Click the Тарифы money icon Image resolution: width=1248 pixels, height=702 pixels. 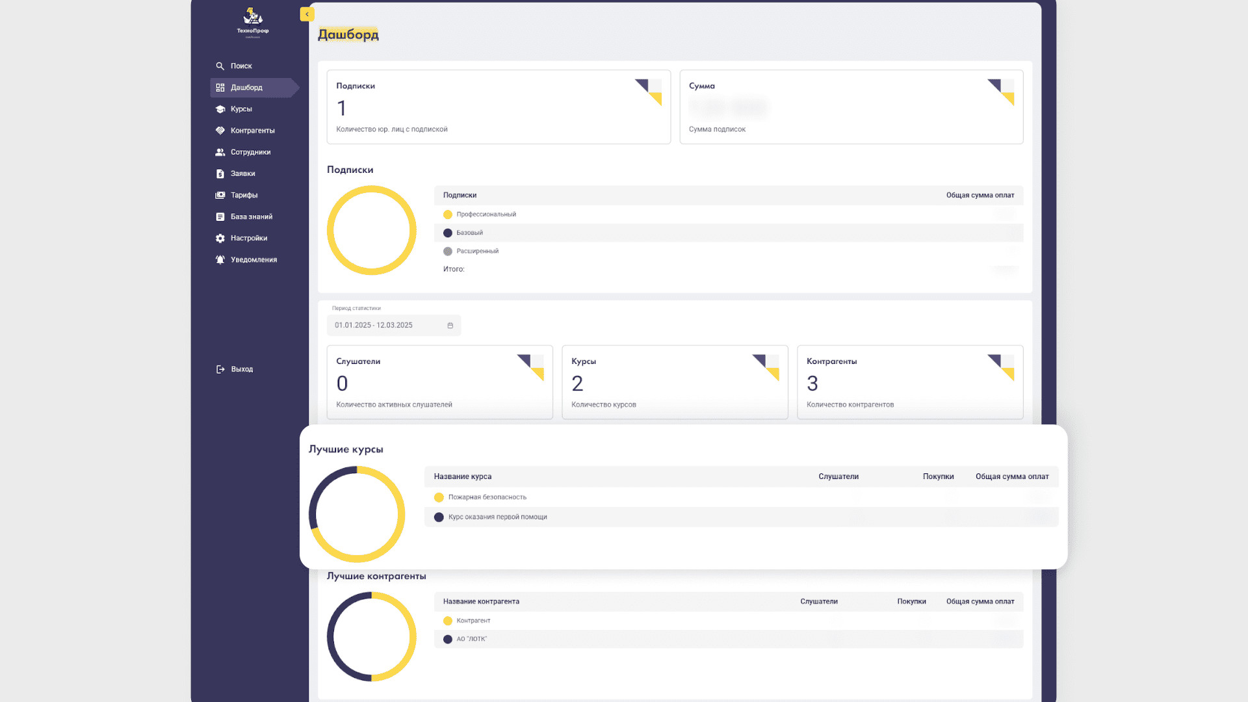tap(220, 195)
